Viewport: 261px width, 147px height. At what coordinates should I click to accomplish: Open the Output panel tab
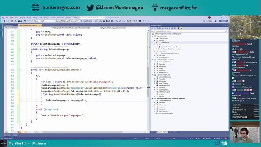tap(15, 135)
